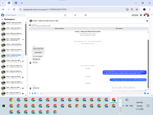Click the install app icon in address bar
The width and height of the screenshot is (153, 115).
(x=127, y=10)
